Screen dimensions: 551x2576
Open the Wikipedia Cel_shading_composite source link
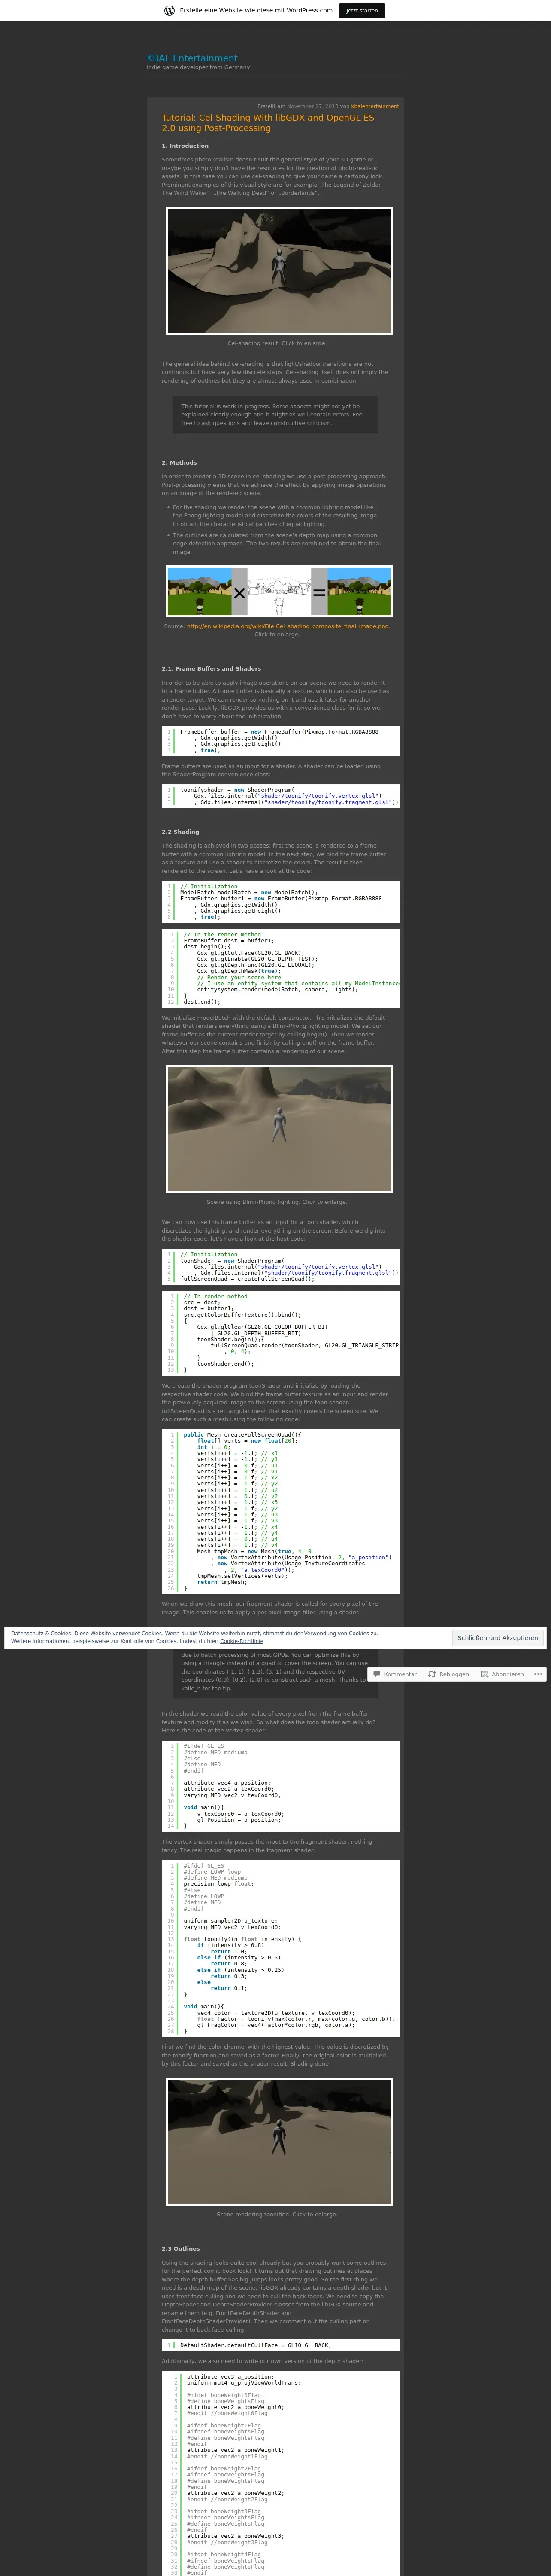coord(288,626)
